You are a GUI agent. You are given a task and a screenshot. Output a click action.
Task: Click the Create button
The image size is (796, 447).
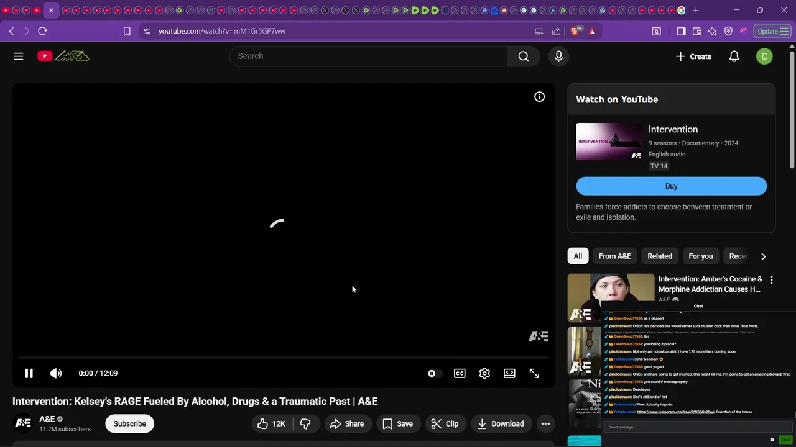click(x=693, y=56)
